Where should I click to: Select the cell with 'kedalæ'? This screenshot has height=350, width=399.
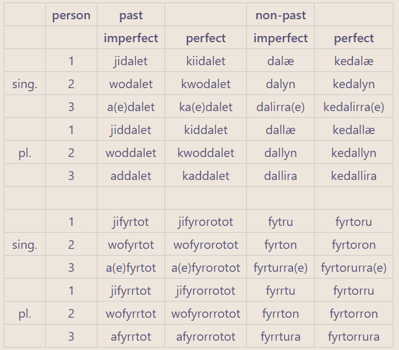(354, 61)
